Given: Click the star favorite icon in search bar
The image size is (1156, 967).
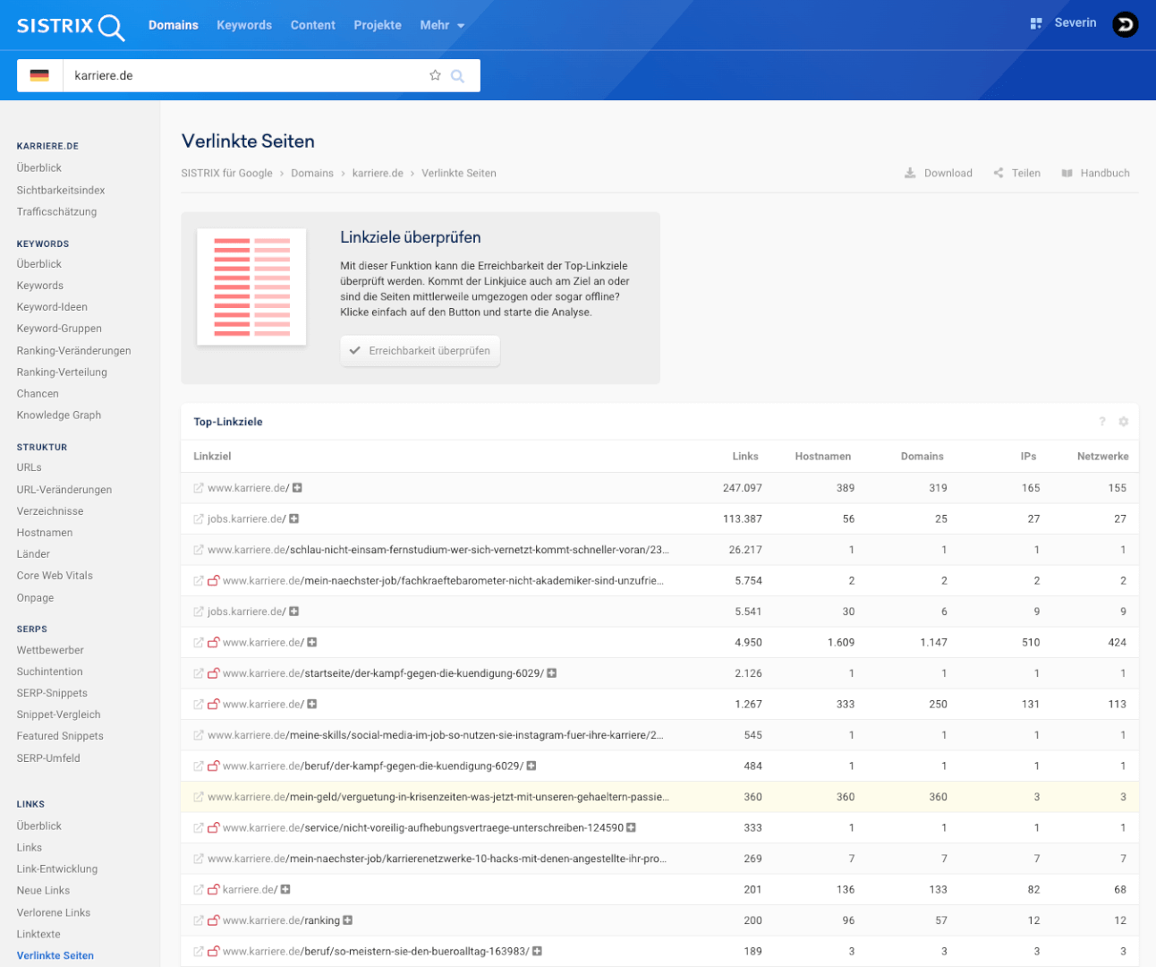Looking at the screenshot, I should pos(435,75).
